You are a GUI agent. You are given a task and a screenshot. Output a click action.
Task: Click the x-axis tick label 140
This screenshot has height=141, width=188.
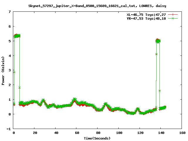(x=161, y=133)
